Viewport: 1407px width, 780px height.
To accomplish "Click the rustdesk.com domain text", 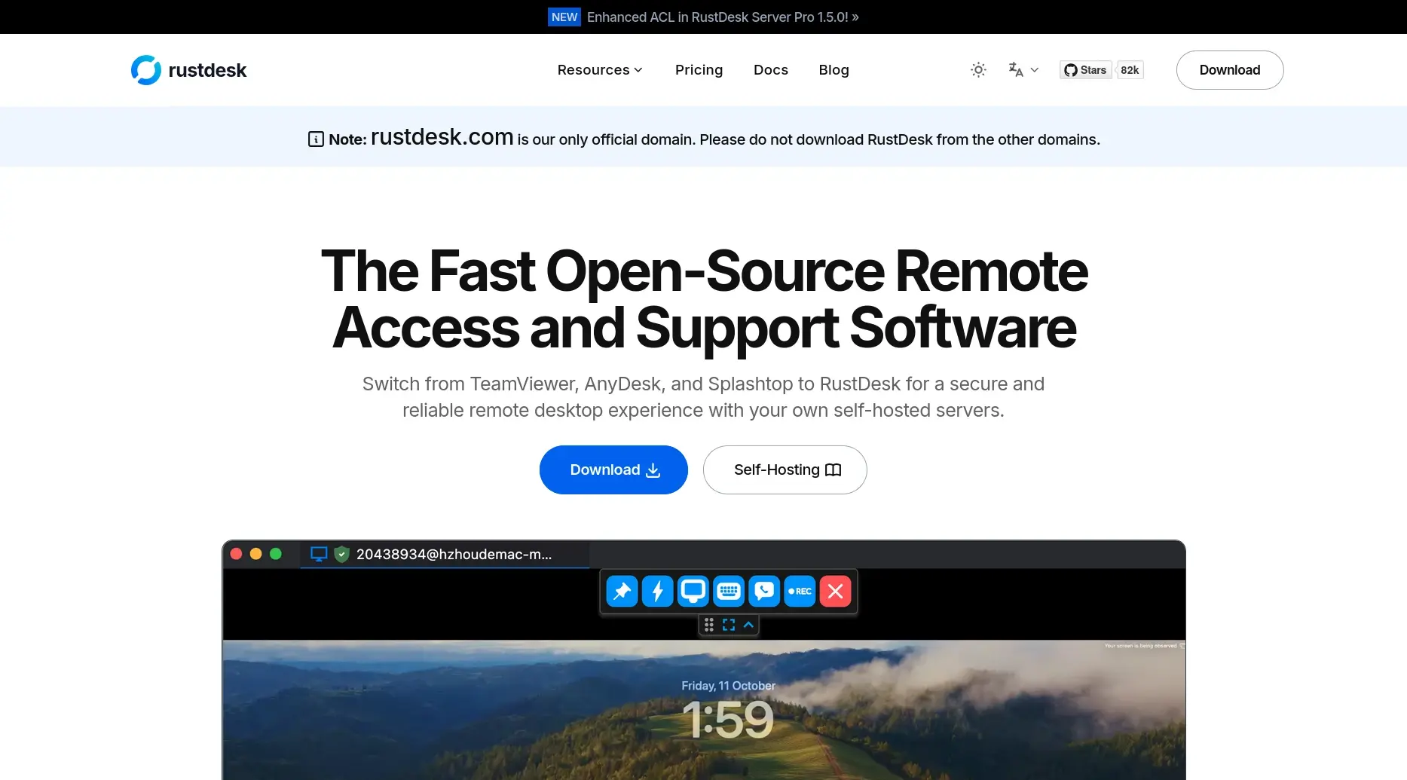I will [442, 137].
